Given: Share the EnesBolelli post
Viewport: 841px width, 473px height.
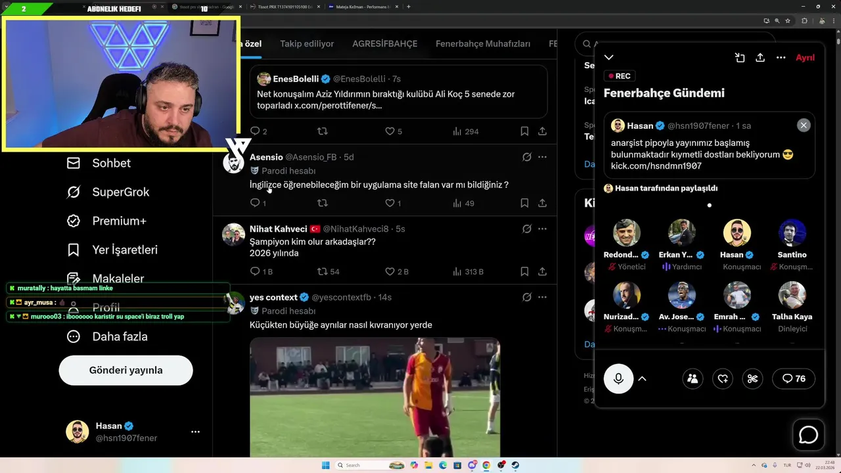Looking at the screenshot, I should click(542, 131).
